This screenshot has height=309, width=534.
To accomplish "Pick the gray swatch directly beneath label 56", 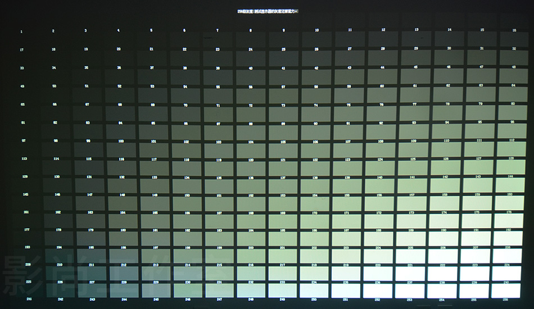I will click(251, 96).
